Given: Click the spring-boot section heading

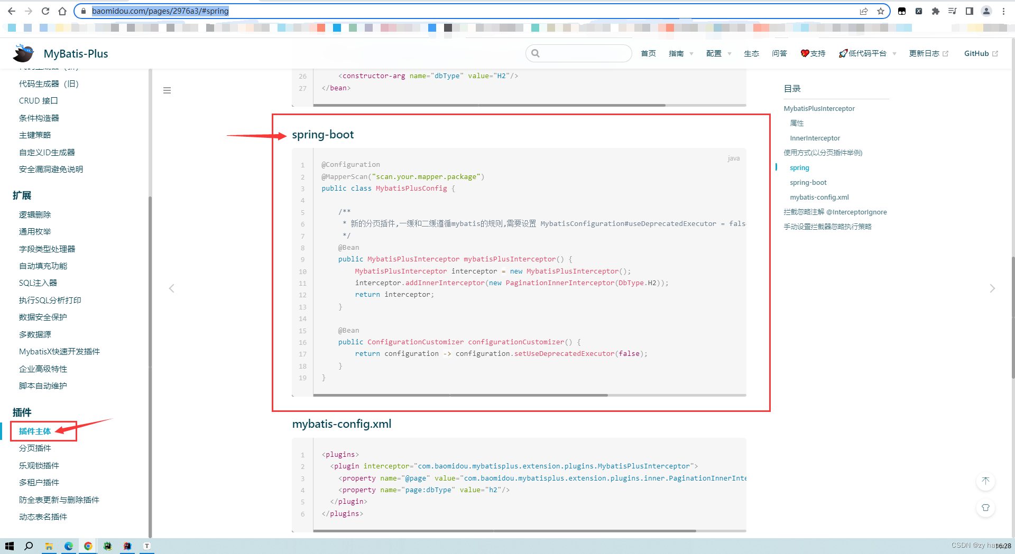Looking at the screenshot, I should pos(322,135).
